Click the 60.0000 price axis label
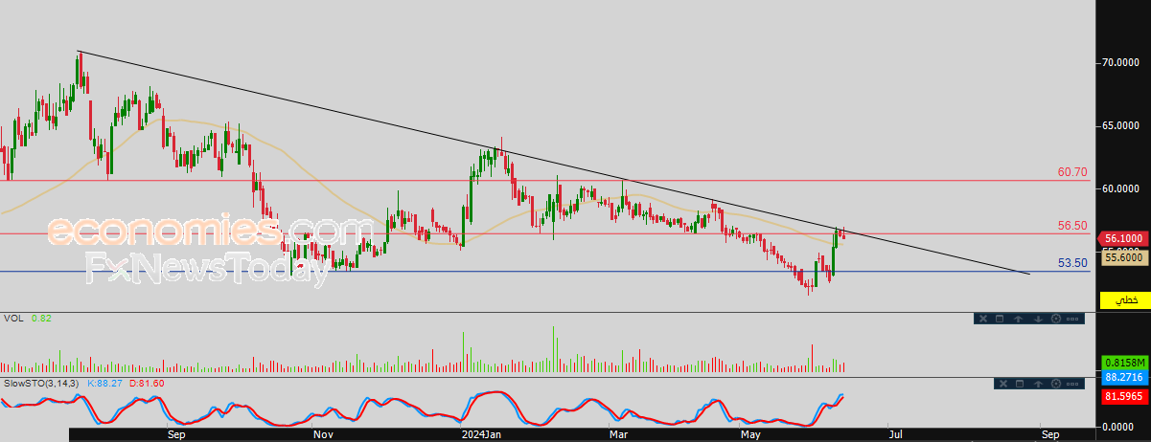Viewport: 1151px width, 442px height. pos(1120,188)
